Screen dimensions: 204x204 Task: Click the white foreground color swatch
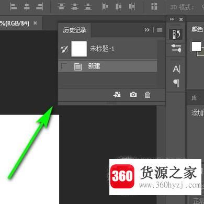(196, 46)
